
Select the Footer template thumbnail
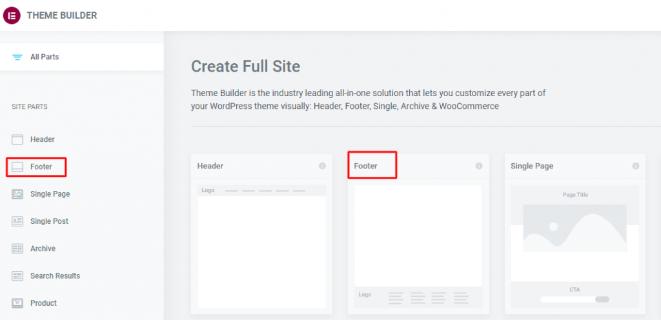(x=418, y=246)
